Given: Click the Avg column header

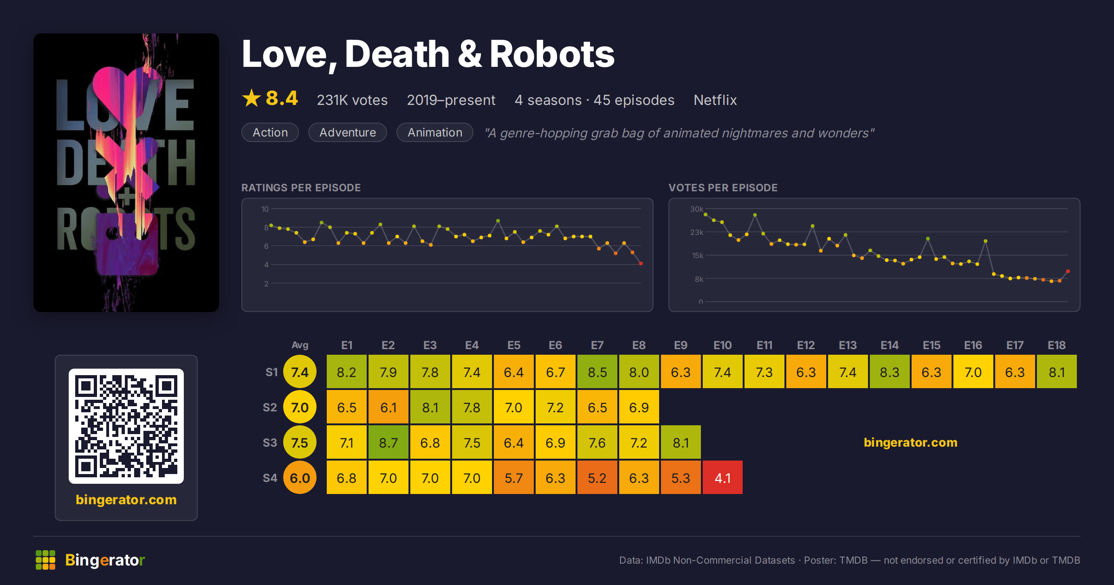Looking at the screenshot, I should (x=300, y=345).
